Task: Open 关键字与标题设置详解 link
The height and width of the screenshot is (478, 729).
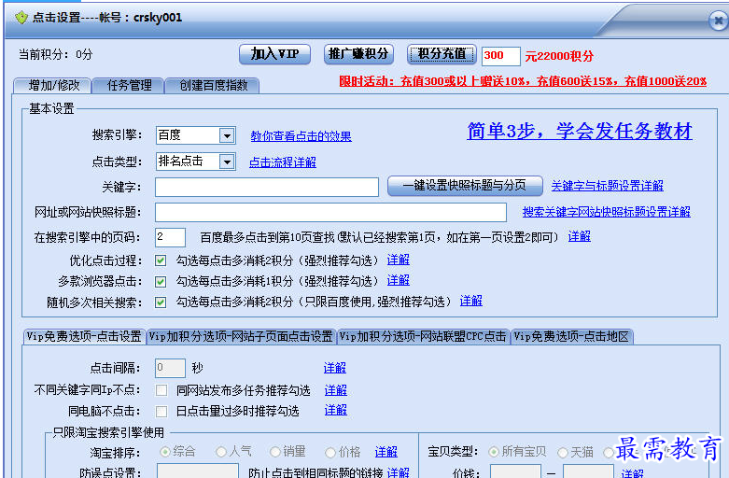Action: 608,186
